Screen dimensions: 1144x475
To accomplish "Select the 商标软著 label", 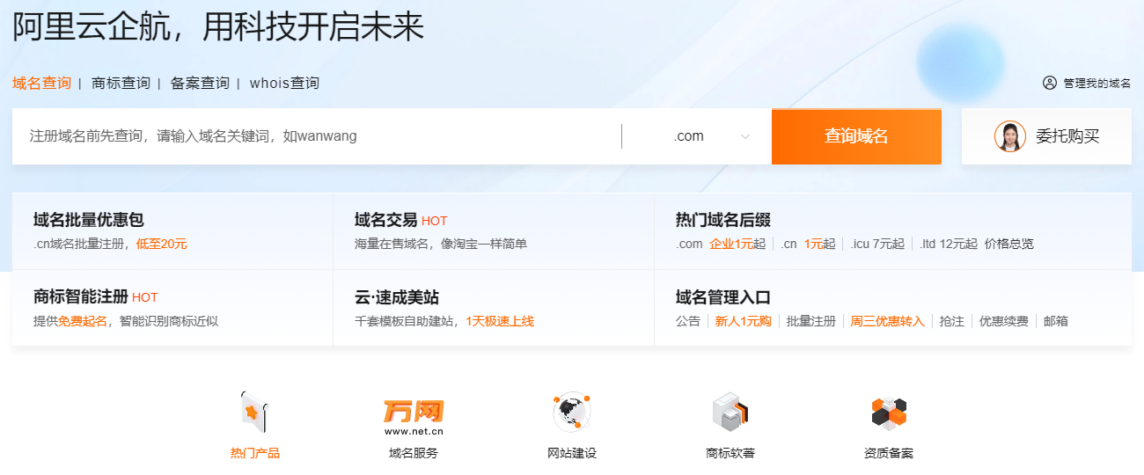I will [730, 453].
